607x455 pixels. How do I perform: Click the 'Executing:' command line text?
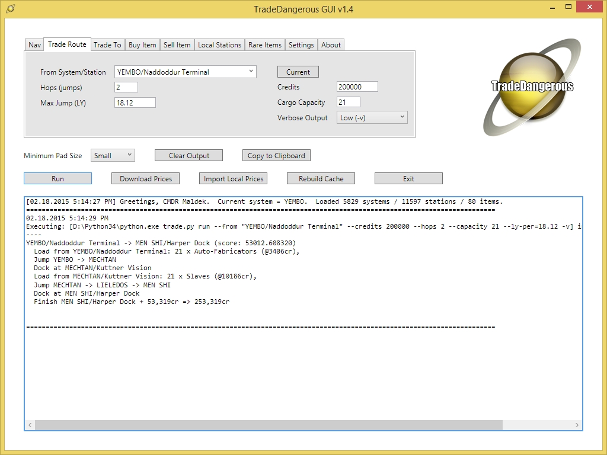pyautogui.click(x=303, y=226)
